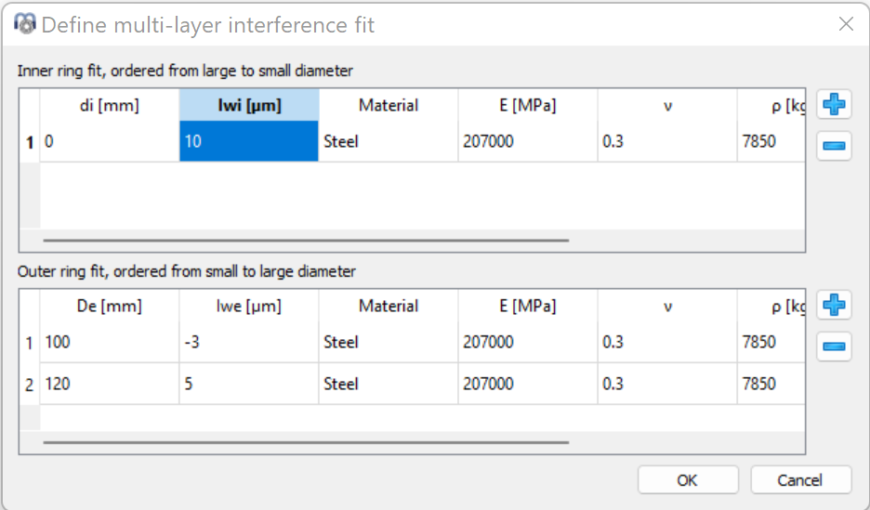Open Material cell Steel in inner ring table
This screenshot has height=510, width=870.
tap(389, 141)
